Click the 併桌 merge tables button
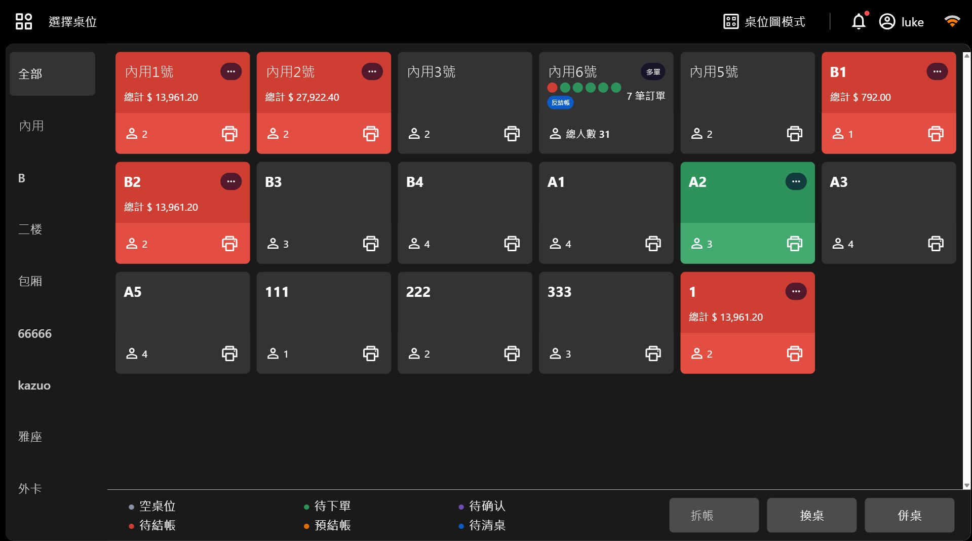This screenshot has width=972, height=541. point(910,515)
